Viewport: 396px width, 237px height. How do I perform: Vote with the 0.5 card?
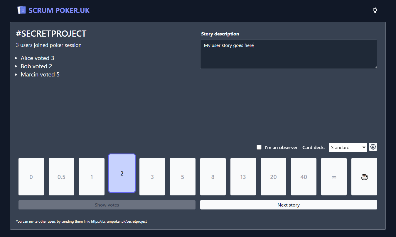coord(61,177)
